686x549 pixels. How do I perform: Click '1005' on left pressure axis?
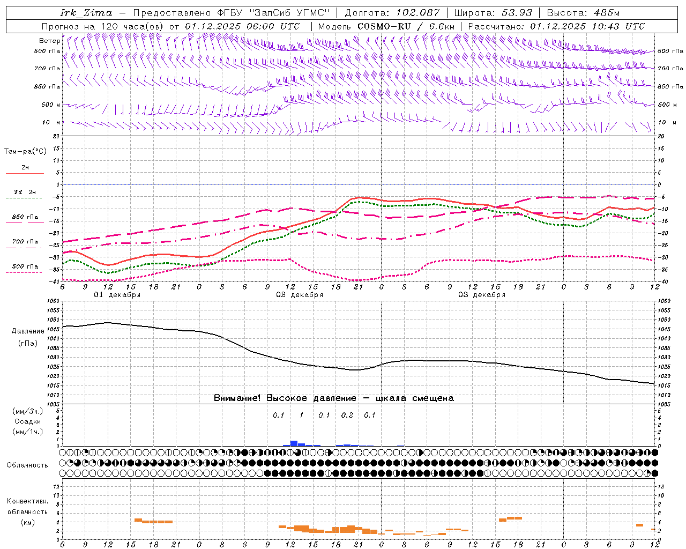(x=54, y=404)
